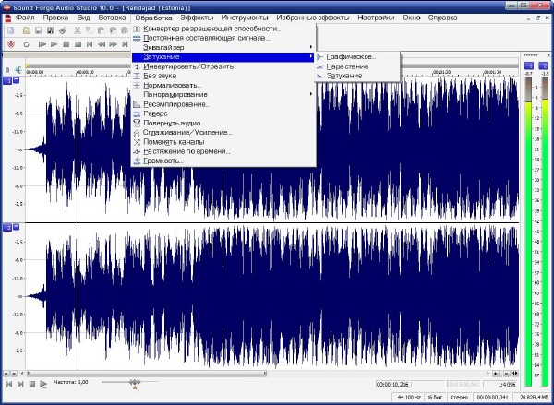
Task: Click the playback rate slider at the bottom
Action: [x=135, y=382]
